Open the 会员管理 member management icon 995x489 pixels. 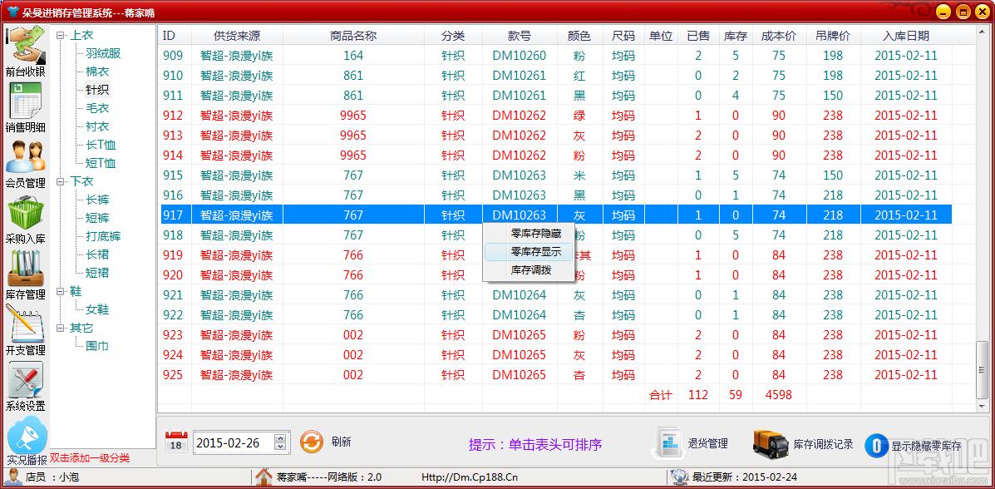click(25, 157)
